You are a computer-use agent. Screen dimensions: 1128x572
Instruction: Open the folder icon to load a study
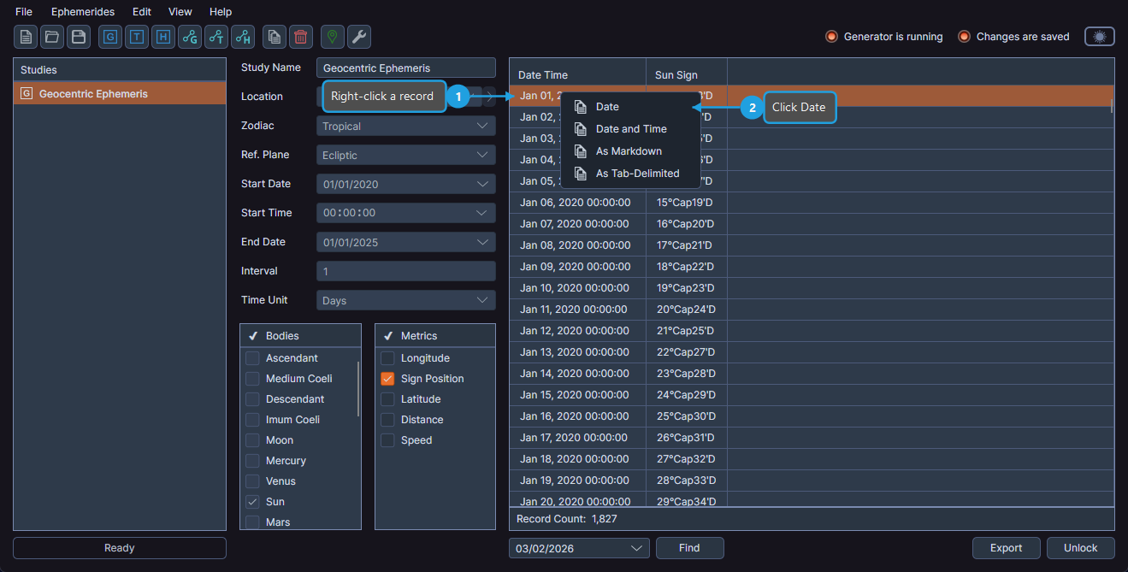click(x=51, y=37)
